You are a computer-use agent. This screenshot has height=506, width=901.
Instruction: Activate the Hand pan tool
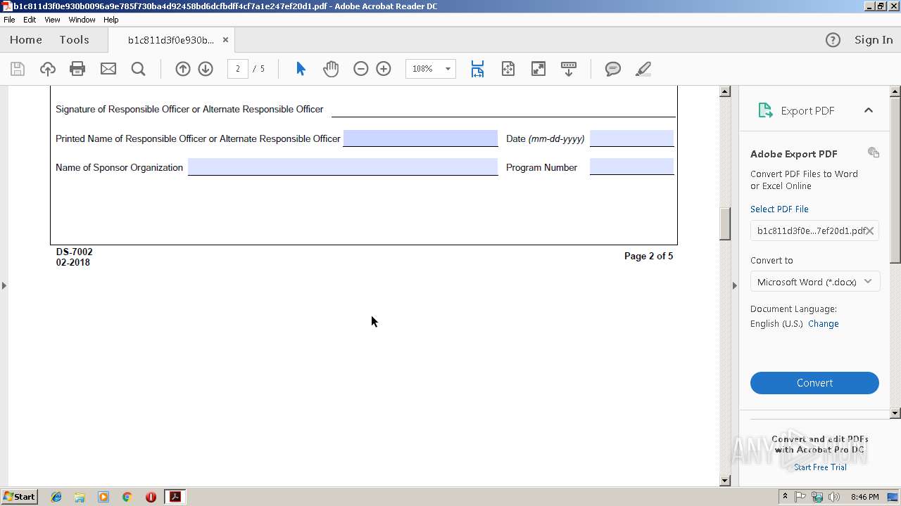[x=331, y=69]
